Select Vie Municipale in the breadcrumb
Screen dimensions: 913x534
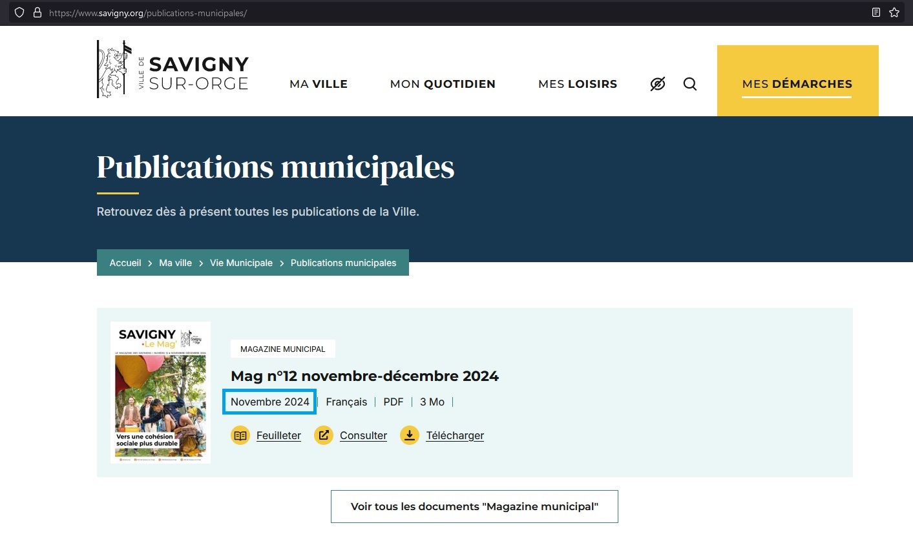241,263
